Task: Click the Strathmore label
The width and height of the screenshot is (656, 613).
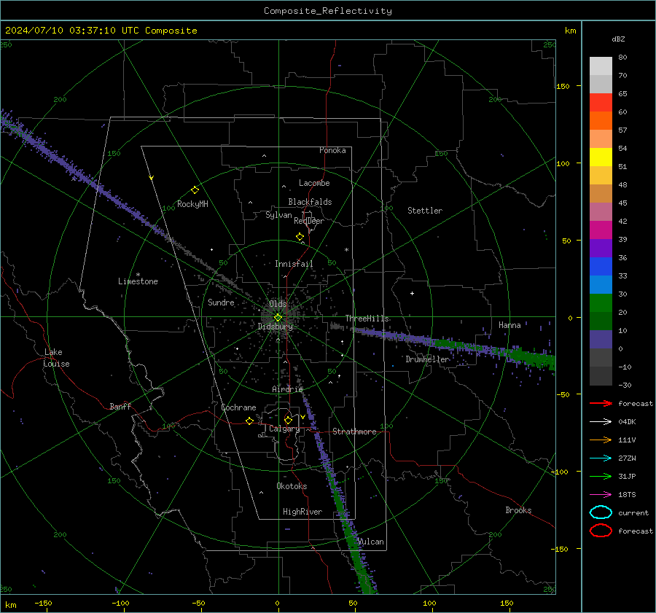Action: click(354, 432)
